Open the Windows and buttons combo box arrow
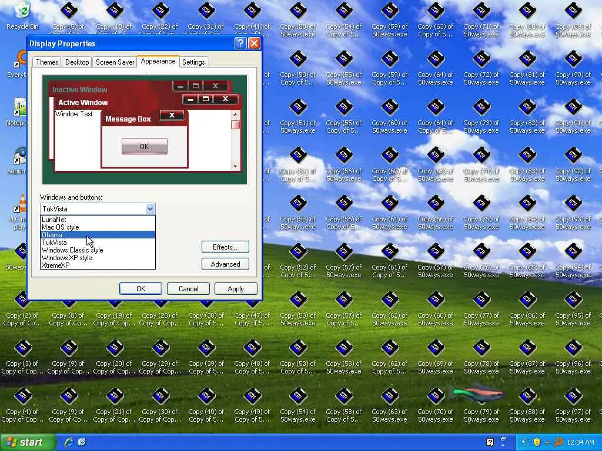602x451 pixels. (x=150, y=208)
